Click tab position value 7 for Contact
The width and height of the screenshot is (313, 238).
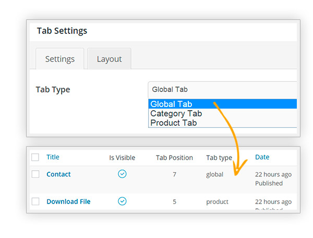click(174, 174)
